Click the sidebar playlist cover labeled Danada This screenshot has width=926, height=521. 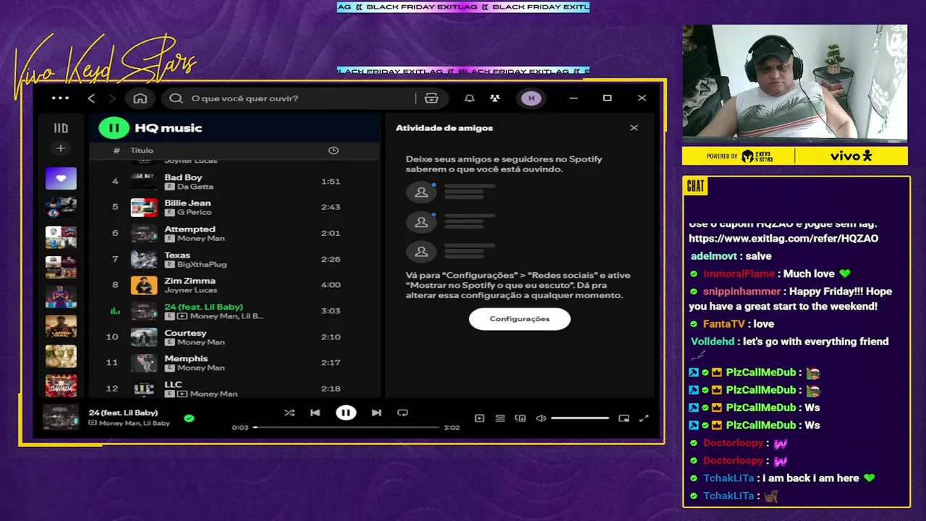click(61, 386)
